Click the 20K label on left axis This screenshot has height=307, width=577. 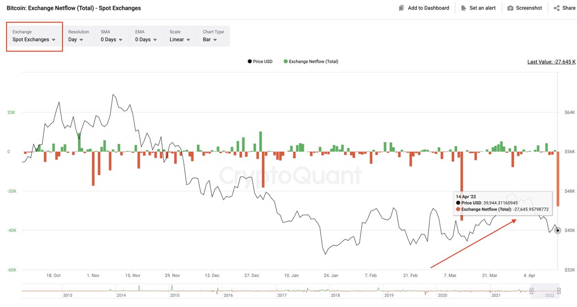(11, 113)
